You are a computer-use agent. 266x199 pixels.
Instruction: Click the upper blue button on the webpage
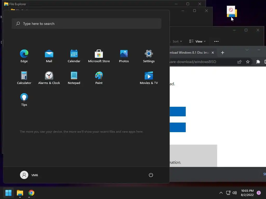178,111
